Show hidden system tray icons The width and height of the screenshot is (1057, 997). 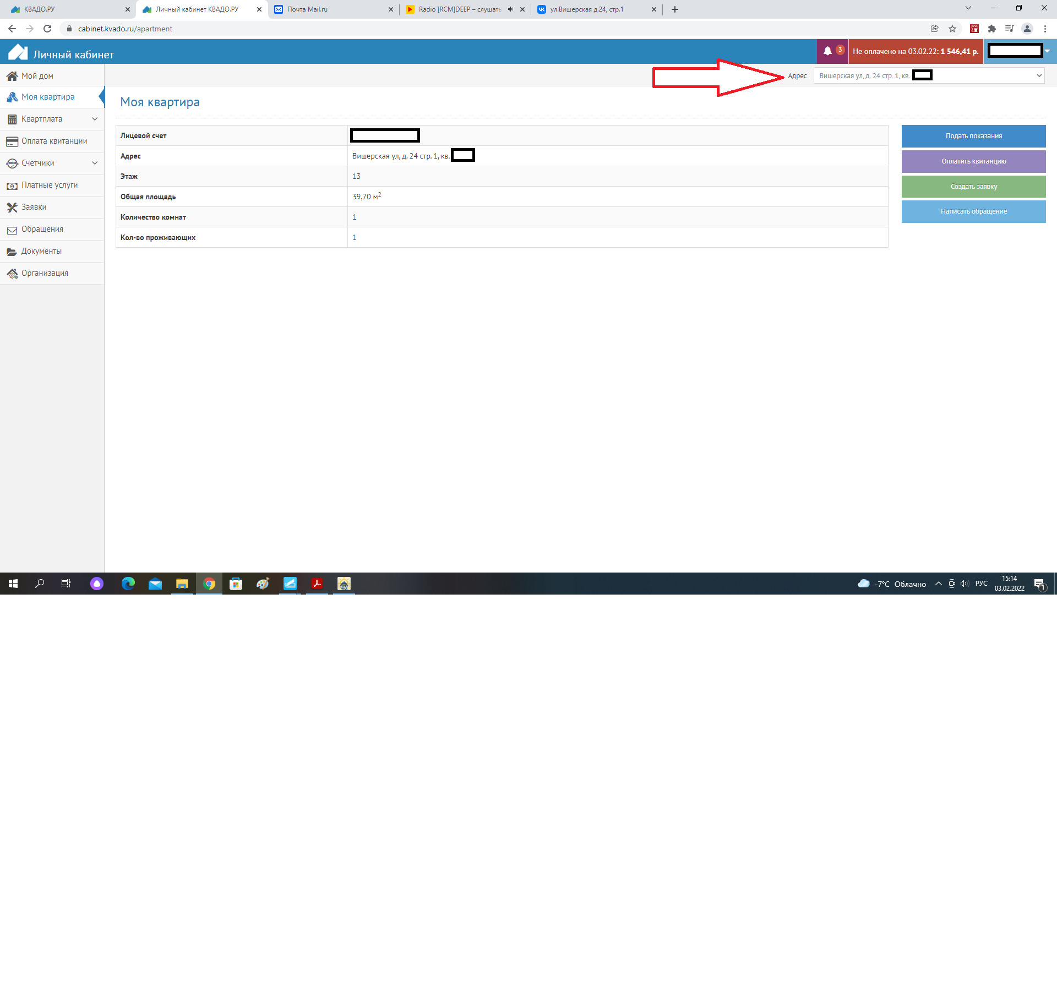click(x=938, y=584)
